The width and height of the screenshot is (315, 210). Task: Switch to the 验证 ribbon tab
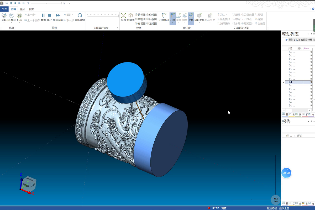coord(23,9)
